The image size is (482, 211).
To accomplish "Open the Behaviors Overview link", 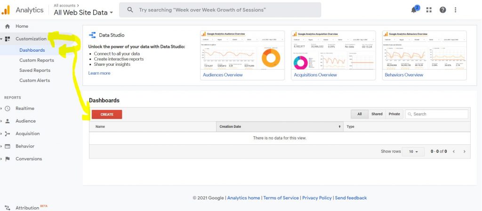I will pos(404,75).
